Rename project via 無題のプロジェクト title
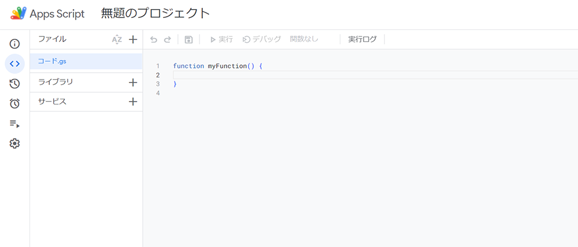The image size is (578, 247). point(155,14)
